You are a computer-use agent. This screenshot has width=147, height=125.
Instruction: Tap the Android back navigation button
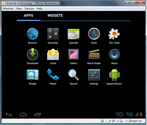tap(9, 114)
